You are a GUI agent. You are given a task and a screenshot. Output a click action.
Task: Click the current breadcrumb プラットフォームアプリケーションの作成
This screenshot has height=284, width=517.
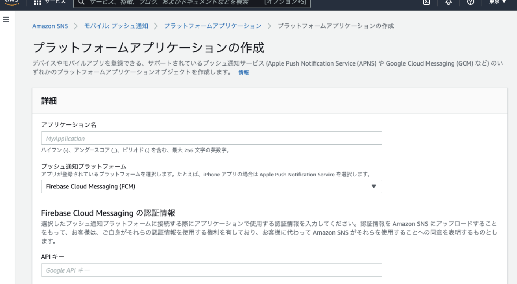[x=336, y=26]
